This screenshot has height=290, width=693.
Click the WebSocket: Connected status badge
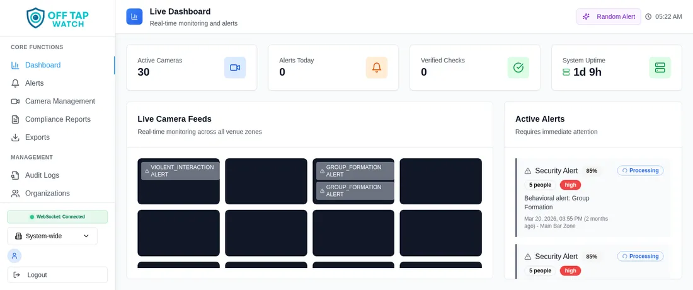(57, 217)
